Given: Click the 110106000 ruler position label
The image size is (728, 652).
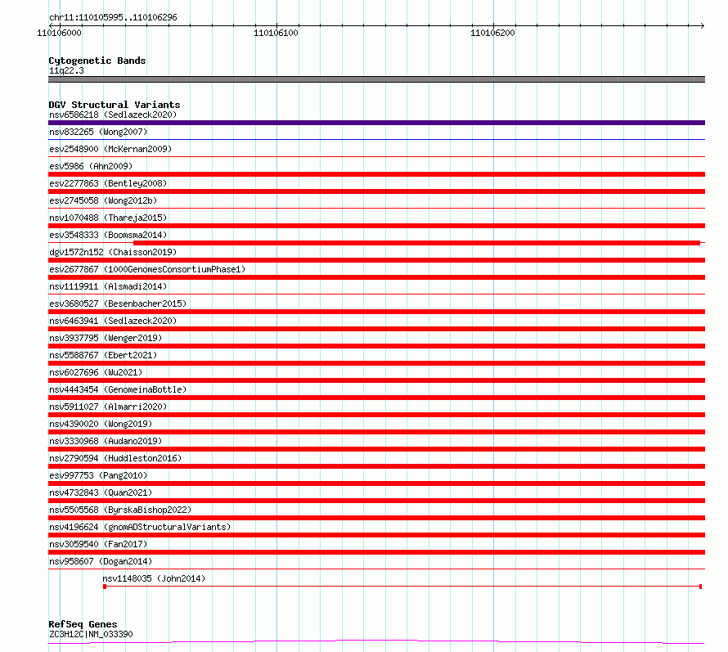Looking at the screenshot, I should pyautogui.click(x=59, y=33).
